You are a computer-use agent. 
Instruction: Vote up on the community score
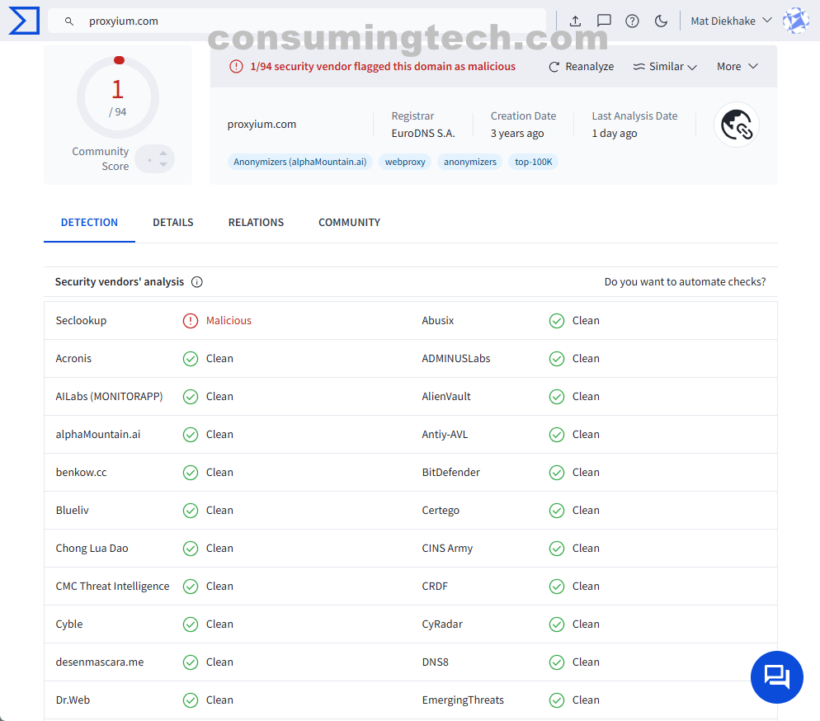[x=163, y=152]
